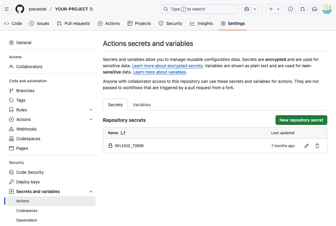Click the search input field
Image resolution: width=336 pixels, height=226 pixels.
pos(200,9)
